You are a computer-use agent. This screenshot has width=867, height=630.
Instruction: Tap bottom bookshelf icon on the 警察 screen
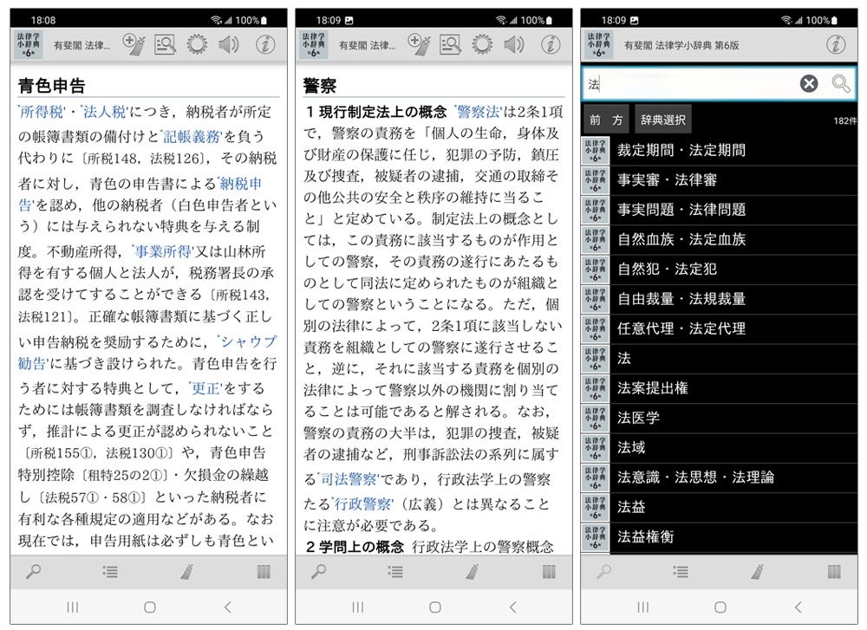(549, 571)
